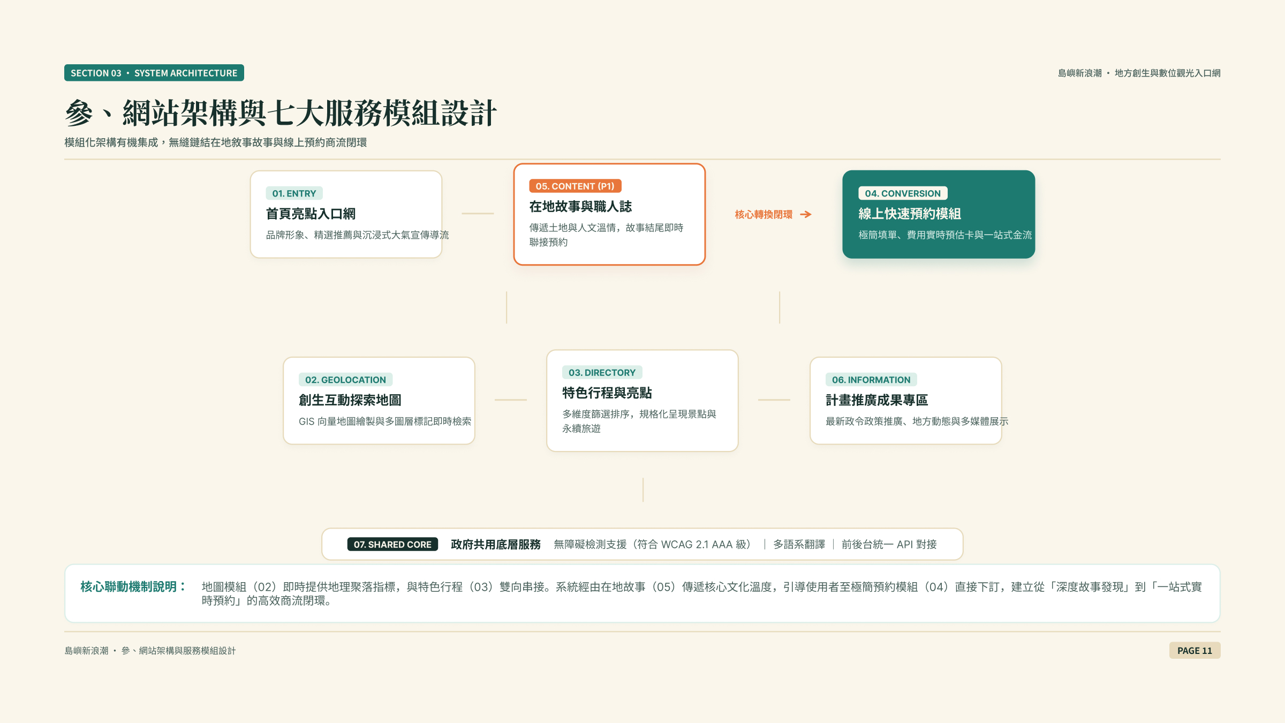Image resolution: width=1285 pixels, height=723 pixels.
Task: Click the dark 07. SHARED CORE tag
Action: coord(392,544)
